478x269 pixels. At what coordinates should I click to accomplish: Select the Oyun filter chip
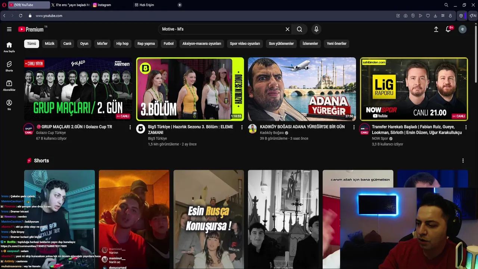(x=84, y=44)
